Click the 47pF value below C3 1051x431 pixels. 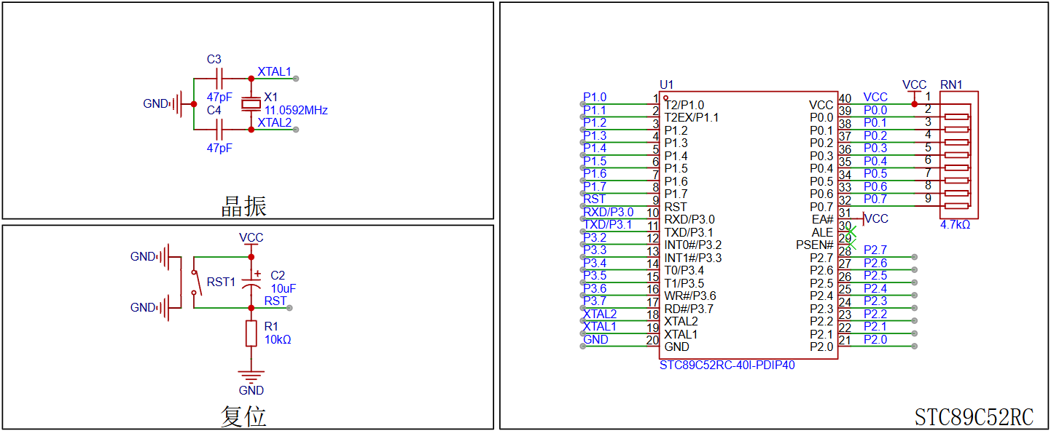click(x=219, y=97)
